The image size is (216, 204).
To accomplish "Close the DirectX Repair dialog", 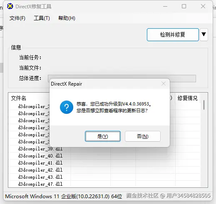I will pyautogui.click(x=164, y=84).
